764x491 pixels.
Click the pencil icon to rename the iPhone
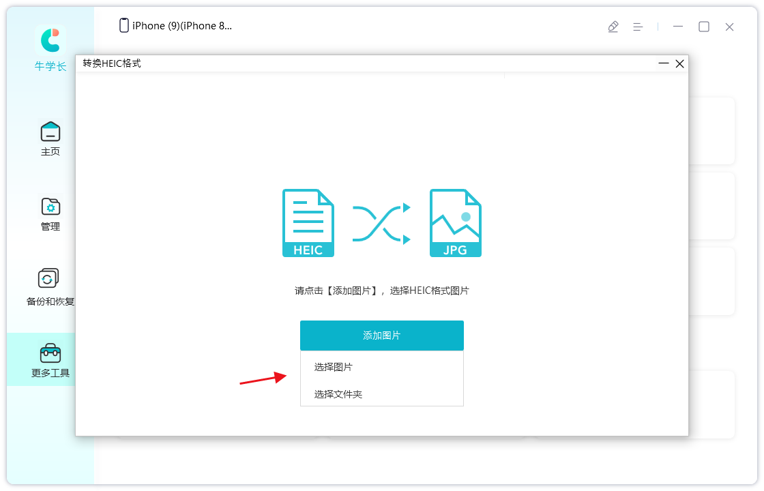click(613, 26)
